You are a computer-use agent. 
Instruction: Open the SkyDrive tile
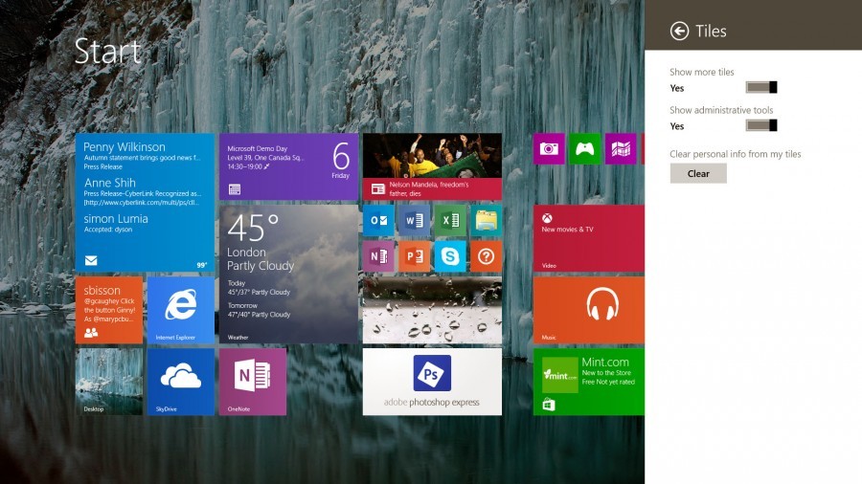[x=180, y=381]
